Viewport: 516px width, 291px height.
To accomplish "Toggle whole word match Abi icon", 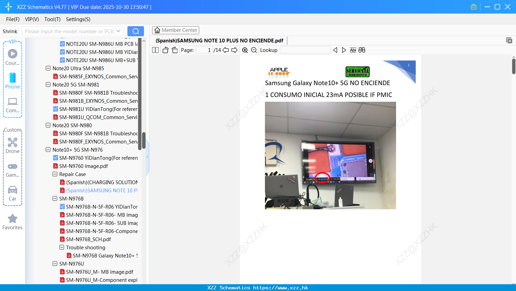I will pyautogui.click(x=353, y=50).
